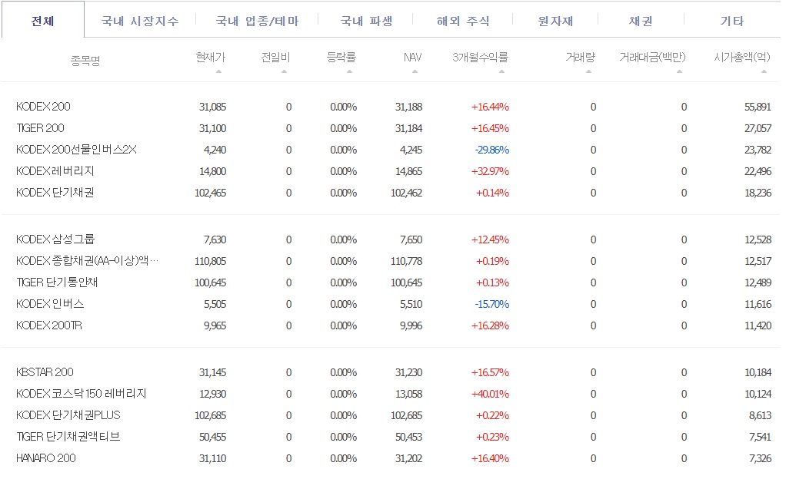Click the 등락률 header text
Viewport: 796px width, 479px height.
tap(341, 57)
